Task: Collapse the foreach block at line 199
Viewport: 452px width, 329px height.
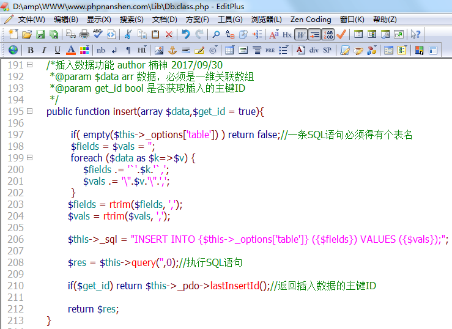Action: click(30, 158)
